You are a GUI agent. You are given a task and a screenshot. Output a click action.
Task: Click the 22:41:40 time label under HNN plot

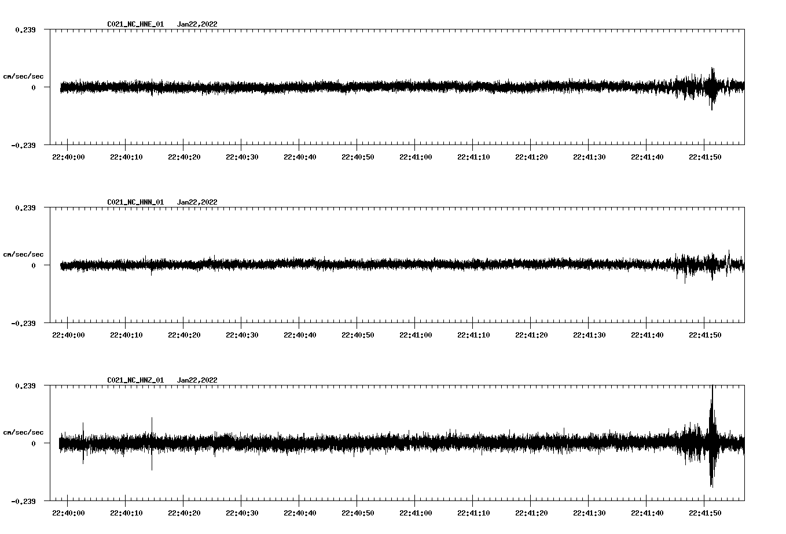(x=647, y=335)
